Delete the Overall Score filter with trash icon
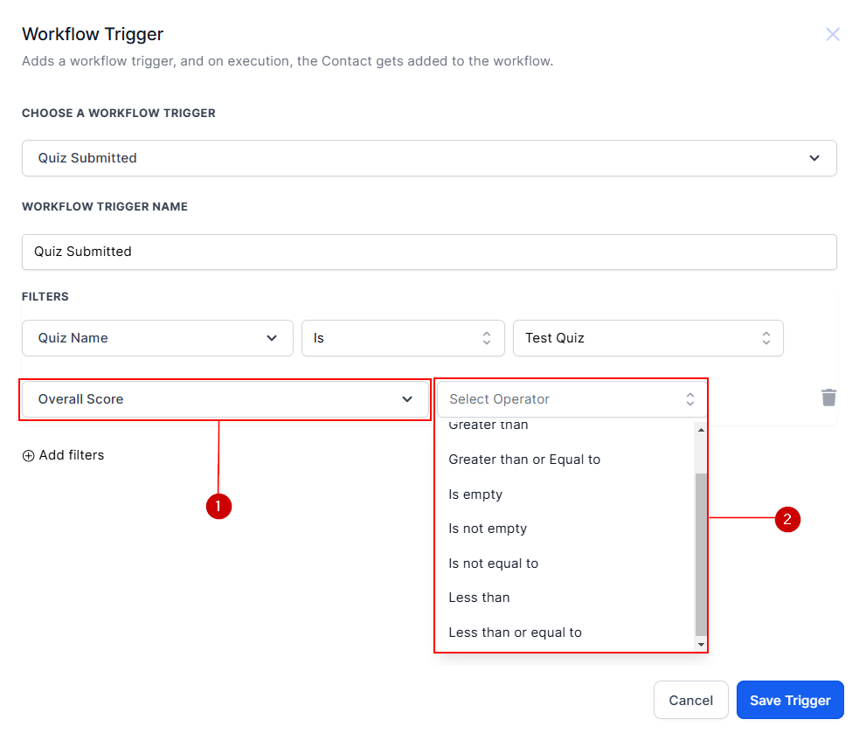 click(x=828, y=398)
